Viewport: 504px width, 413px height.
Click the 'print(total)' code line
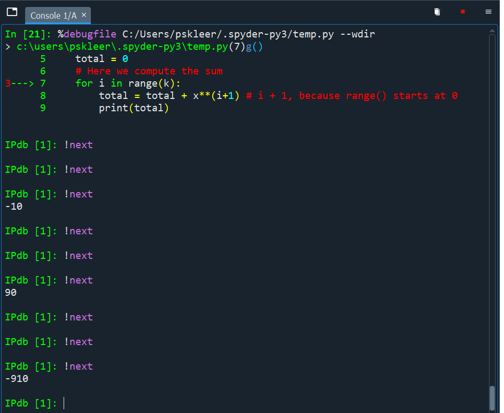134,108
